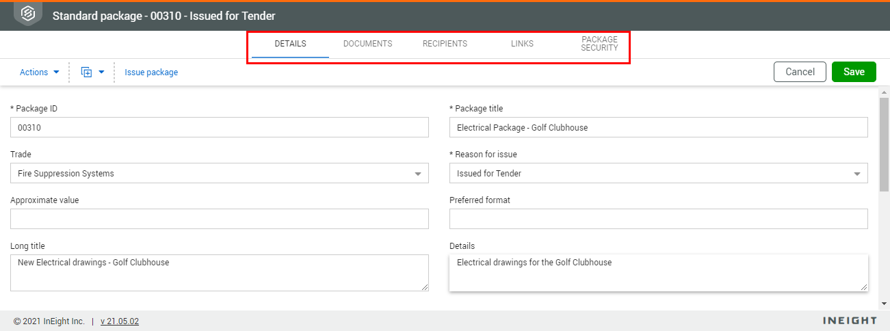Open the Actions dropdown menu

39,72
